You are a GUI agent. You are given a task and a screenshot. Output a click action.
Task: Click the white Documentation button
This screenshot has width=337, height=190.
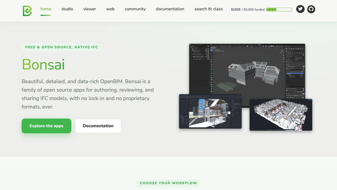point(98,126)
